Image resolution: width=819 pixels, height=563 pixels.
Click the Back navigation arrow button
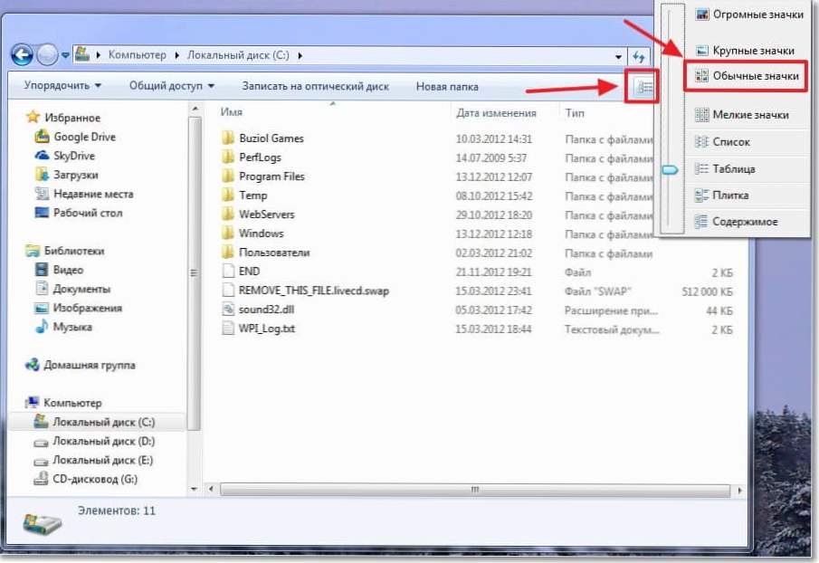point(22,55)
